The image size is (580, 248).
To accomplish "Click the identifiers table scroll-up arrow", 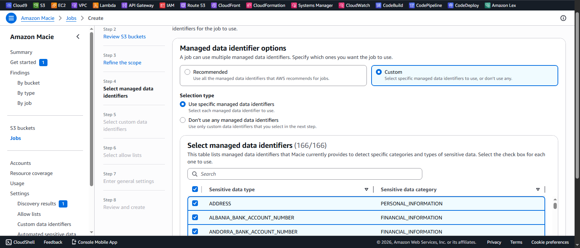I will click(x=555, y=200).
